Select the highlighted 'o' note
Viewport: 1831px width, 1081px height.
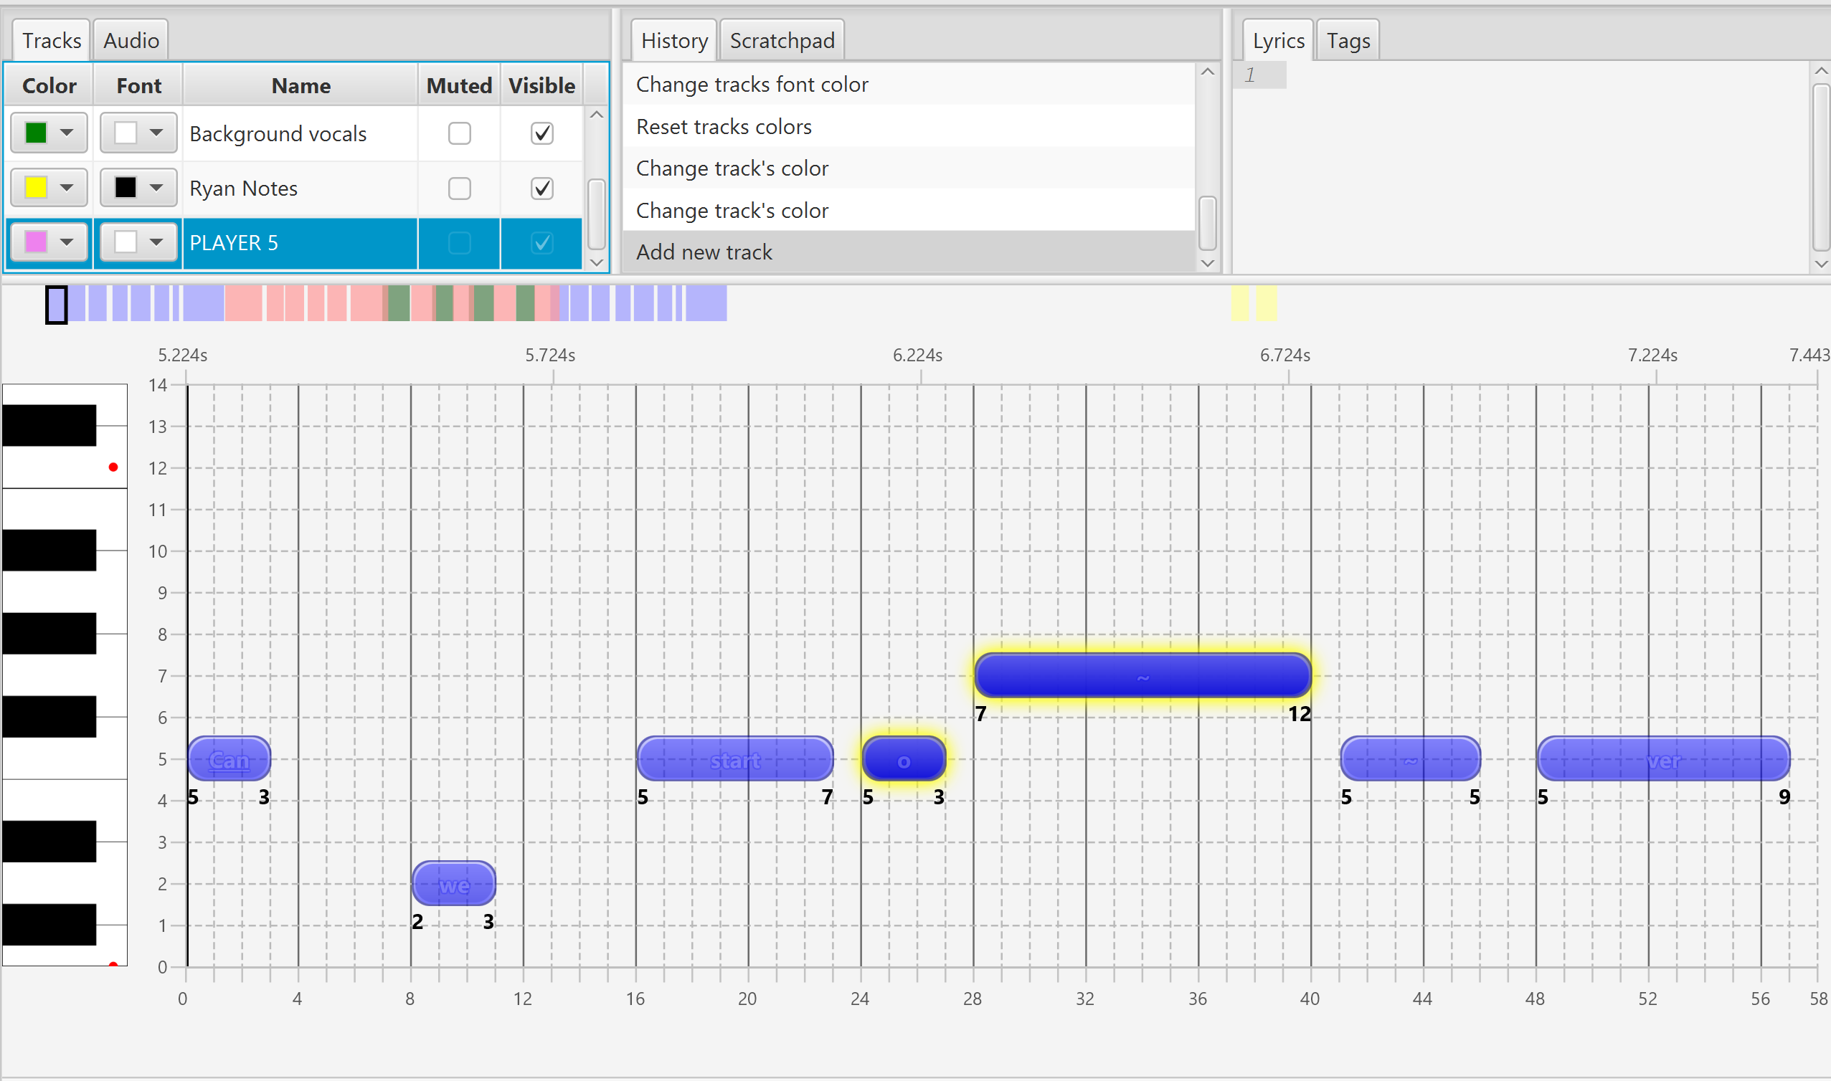904,760
